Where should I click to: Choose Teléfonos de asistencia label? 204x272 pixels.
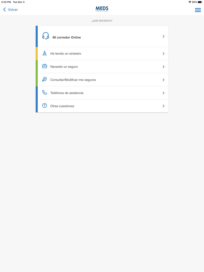67,93
